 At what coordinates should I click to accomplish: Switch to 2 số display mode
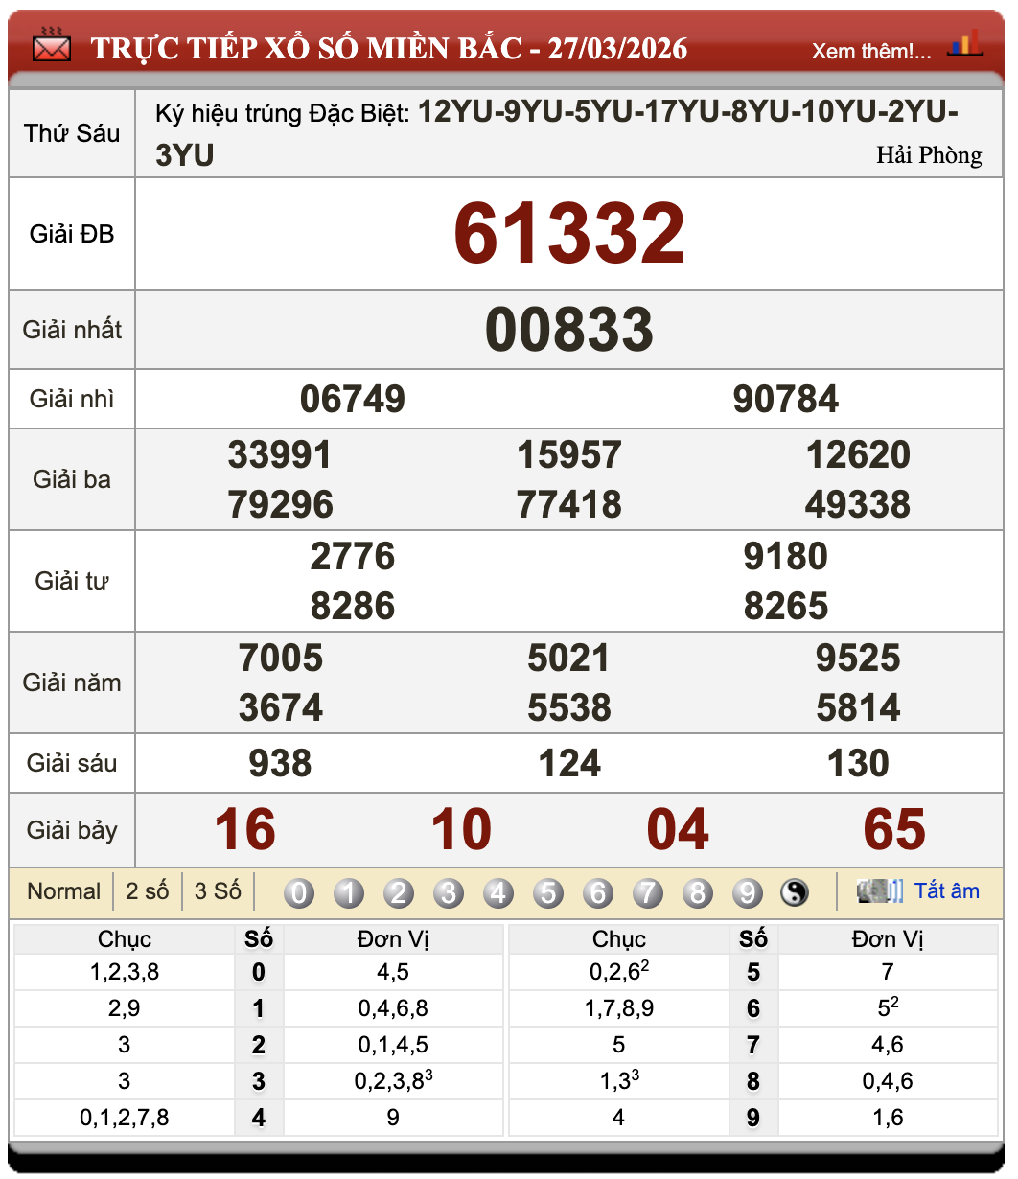click(x=147, y=891)
